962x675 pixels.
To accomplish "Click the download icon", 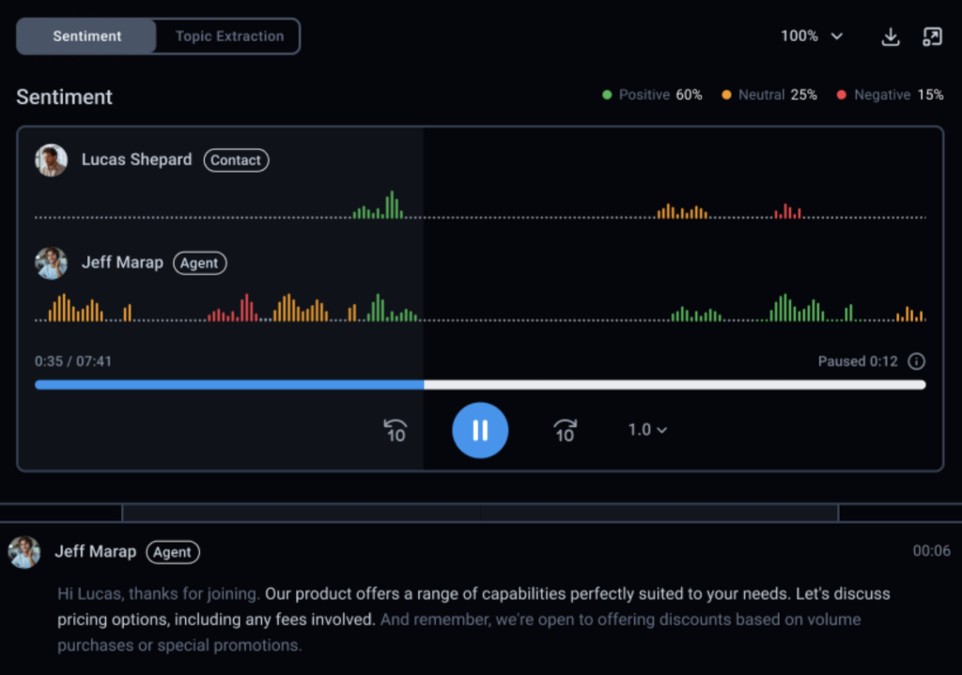I will (x=890, y=37).
